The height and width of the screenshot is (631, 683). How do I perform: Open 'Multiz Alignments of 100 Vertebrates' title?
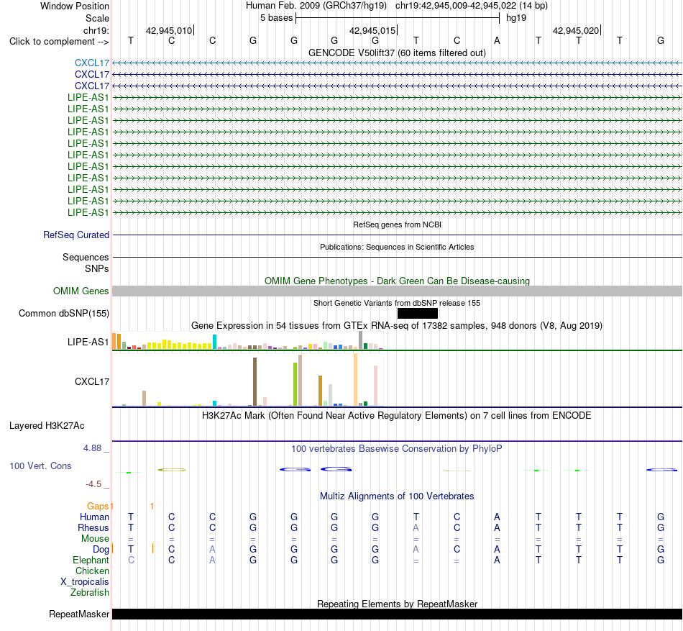coord(397,496)
